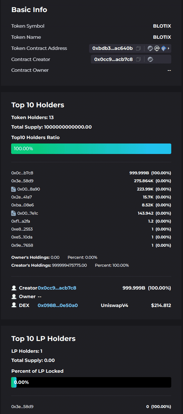
Task: Open first explorer icon beside token contract address
Action: (x=151, y=48)
